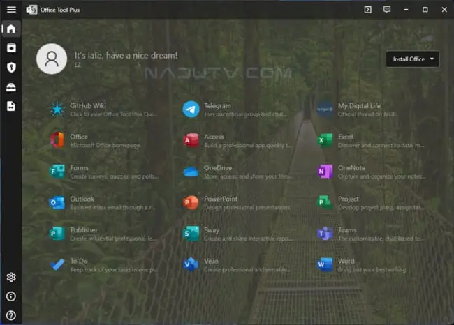454x325 pixels.
Task: Open the Word link title
Action: [346, 261]
